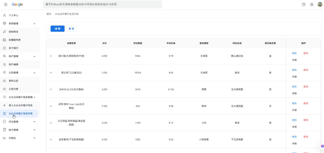Go to 首页 via the breadcrumb
Image resolution: width=324 pixels, height=153 pixels.
coord(49,14)
